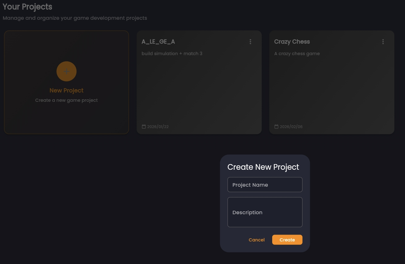Select the kebab menu icon next to Crazy Chess

pos(383,41)
